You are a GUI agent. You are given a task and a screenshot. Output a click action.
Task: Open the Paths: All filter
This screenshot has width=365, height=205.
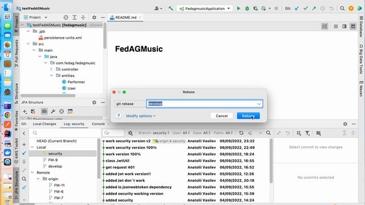[223, 133]
